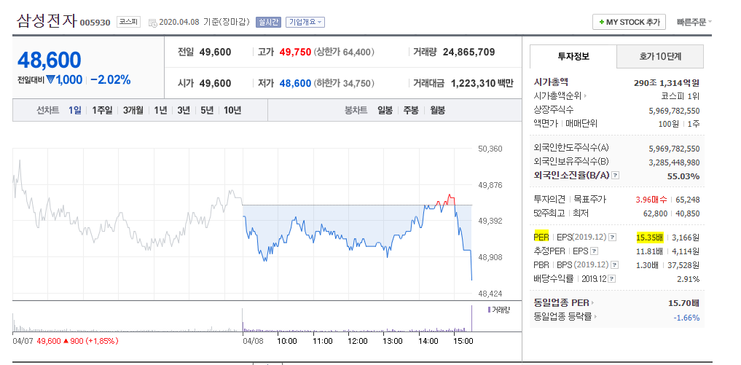Click 동일업종 PER value 15.70배

click(684, 302)
